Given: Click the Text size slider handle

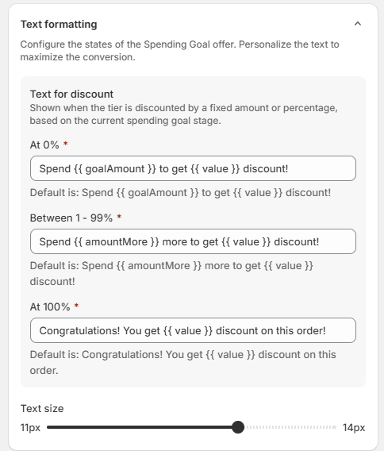Looking at the screenshot, I should coord(238,427).
